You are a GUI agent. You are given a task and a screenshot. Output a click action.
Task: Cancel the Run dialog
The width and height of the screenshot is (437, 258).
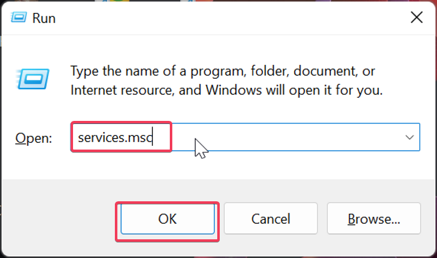tap(271, 219)
